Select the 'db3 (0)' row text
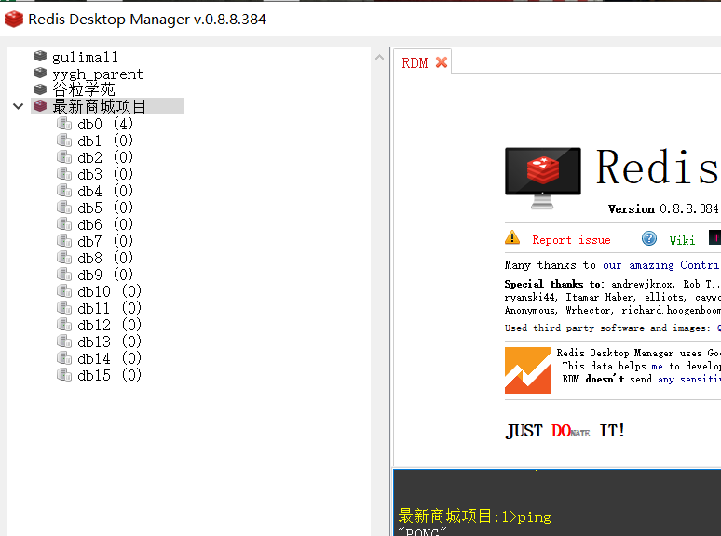The height and width of the screenshot is (536, 721). [105, 174]
